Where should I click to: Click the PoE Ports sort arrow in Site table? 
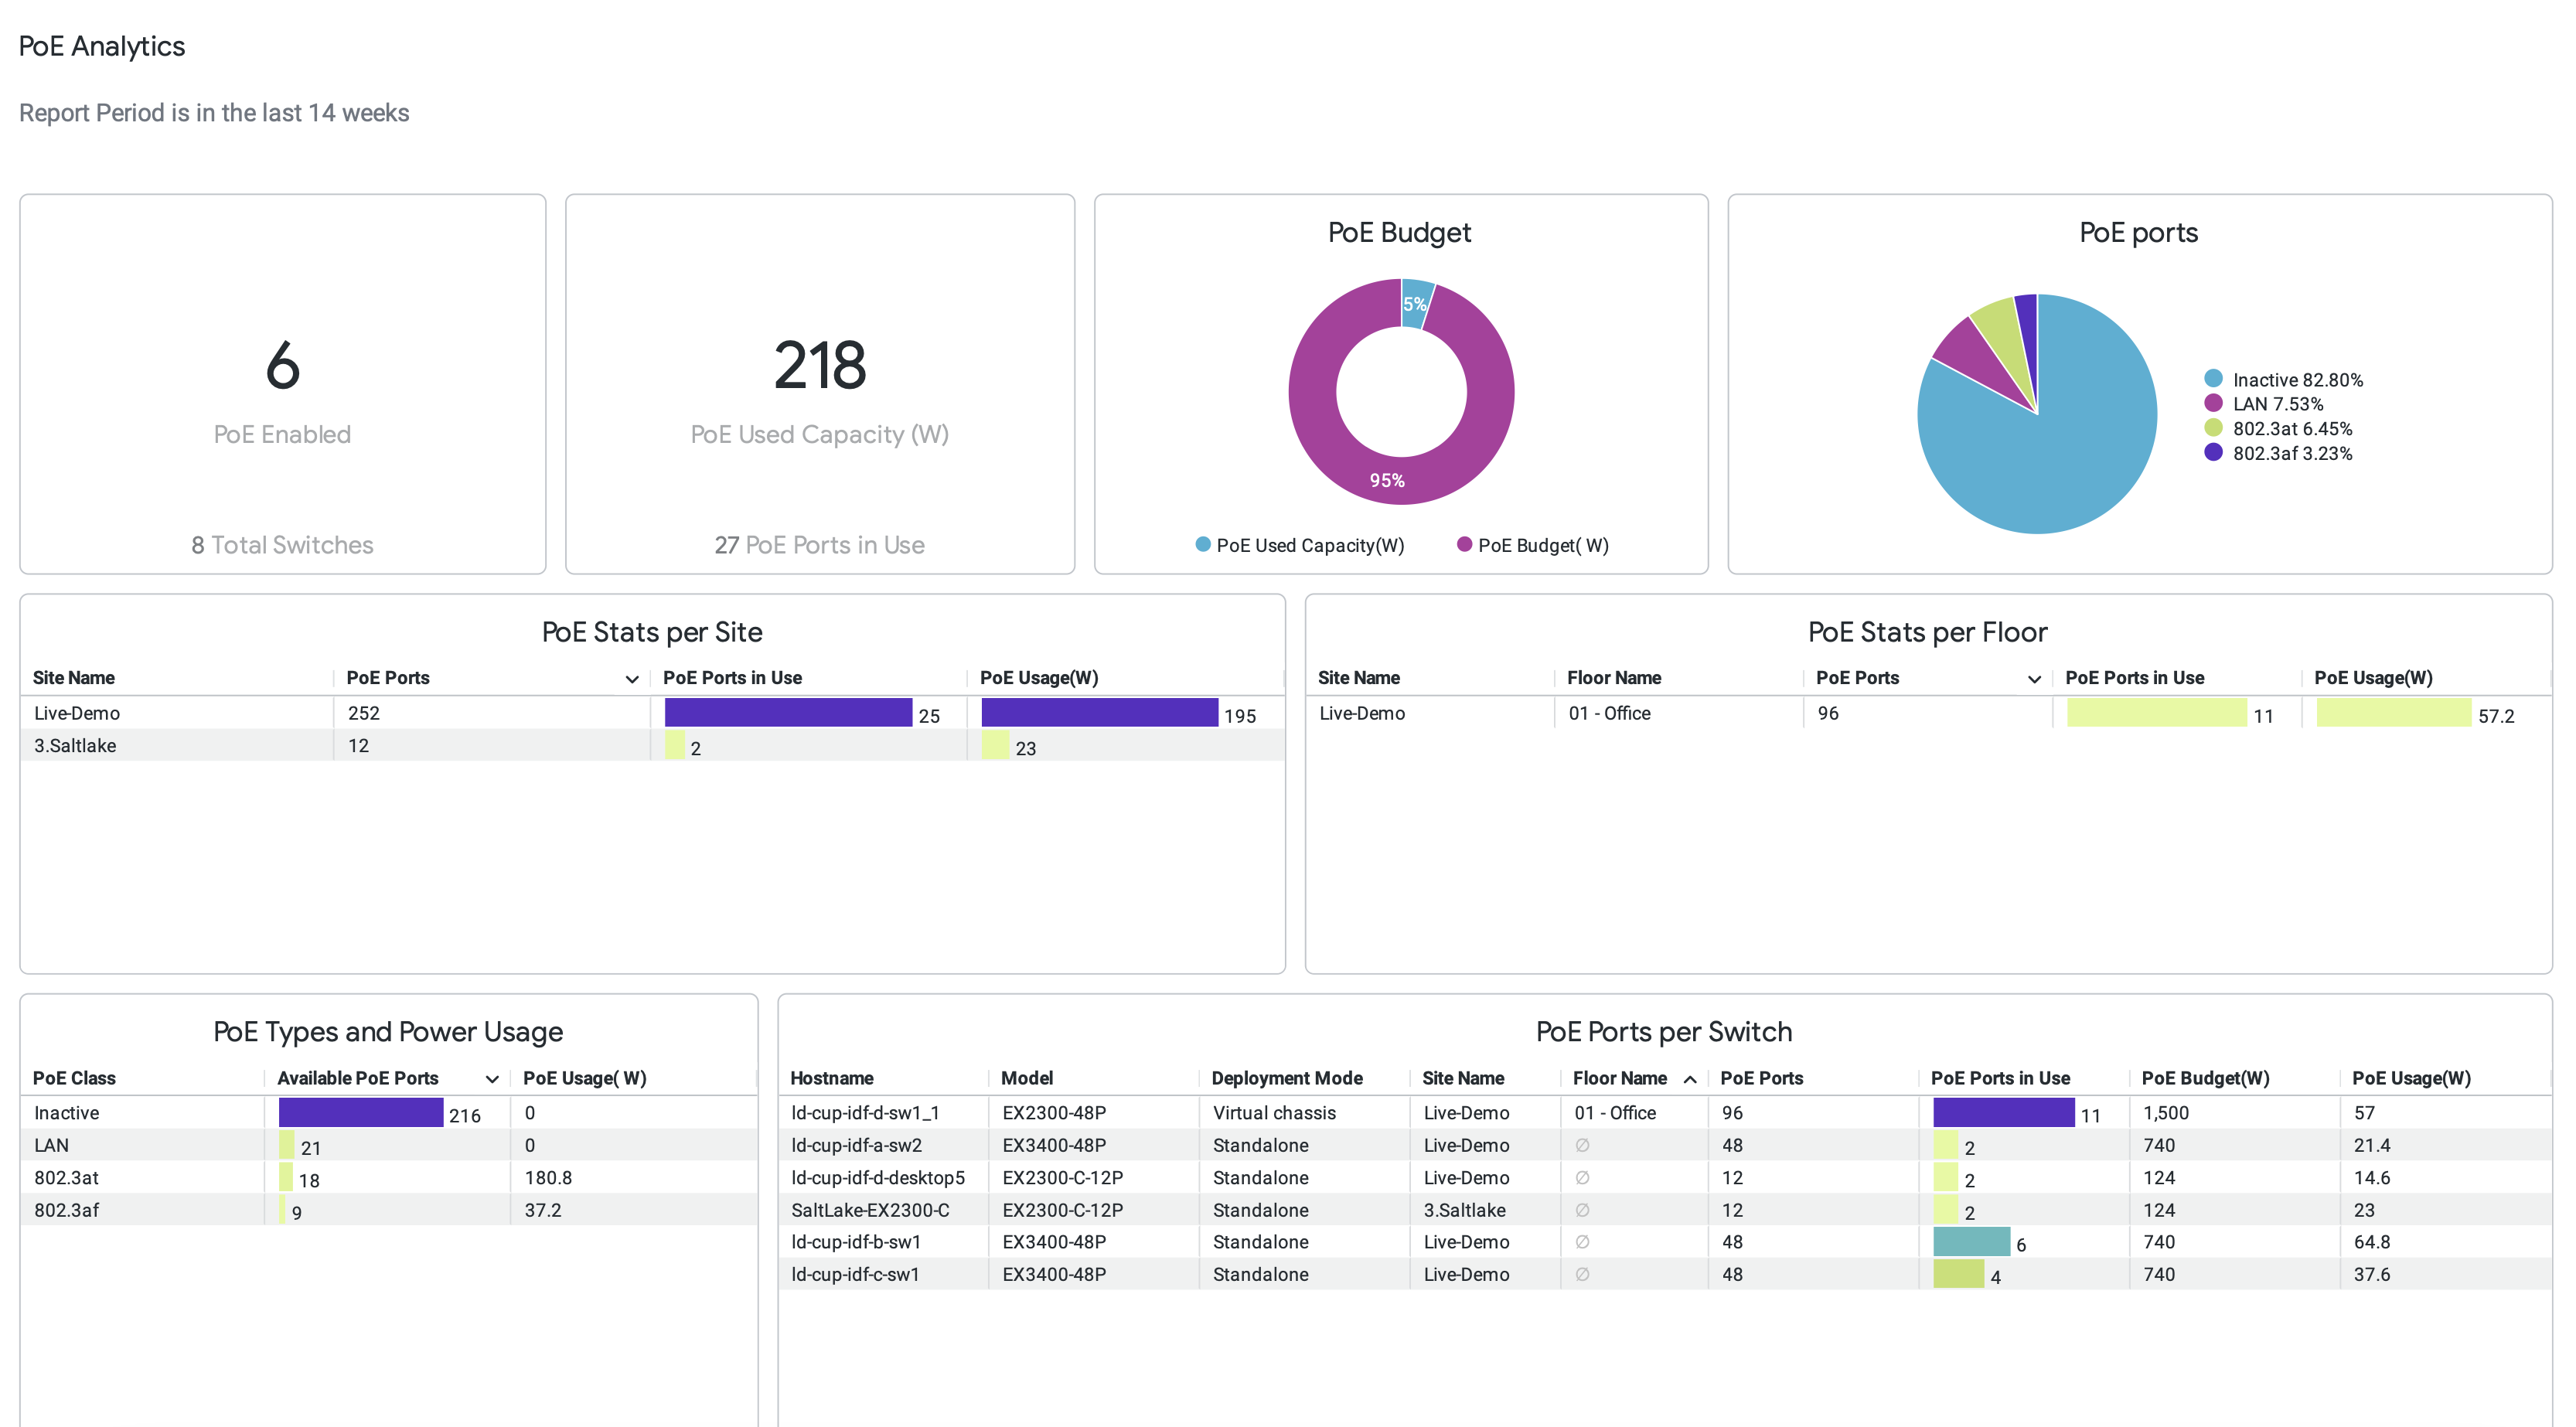coord(632,679)
